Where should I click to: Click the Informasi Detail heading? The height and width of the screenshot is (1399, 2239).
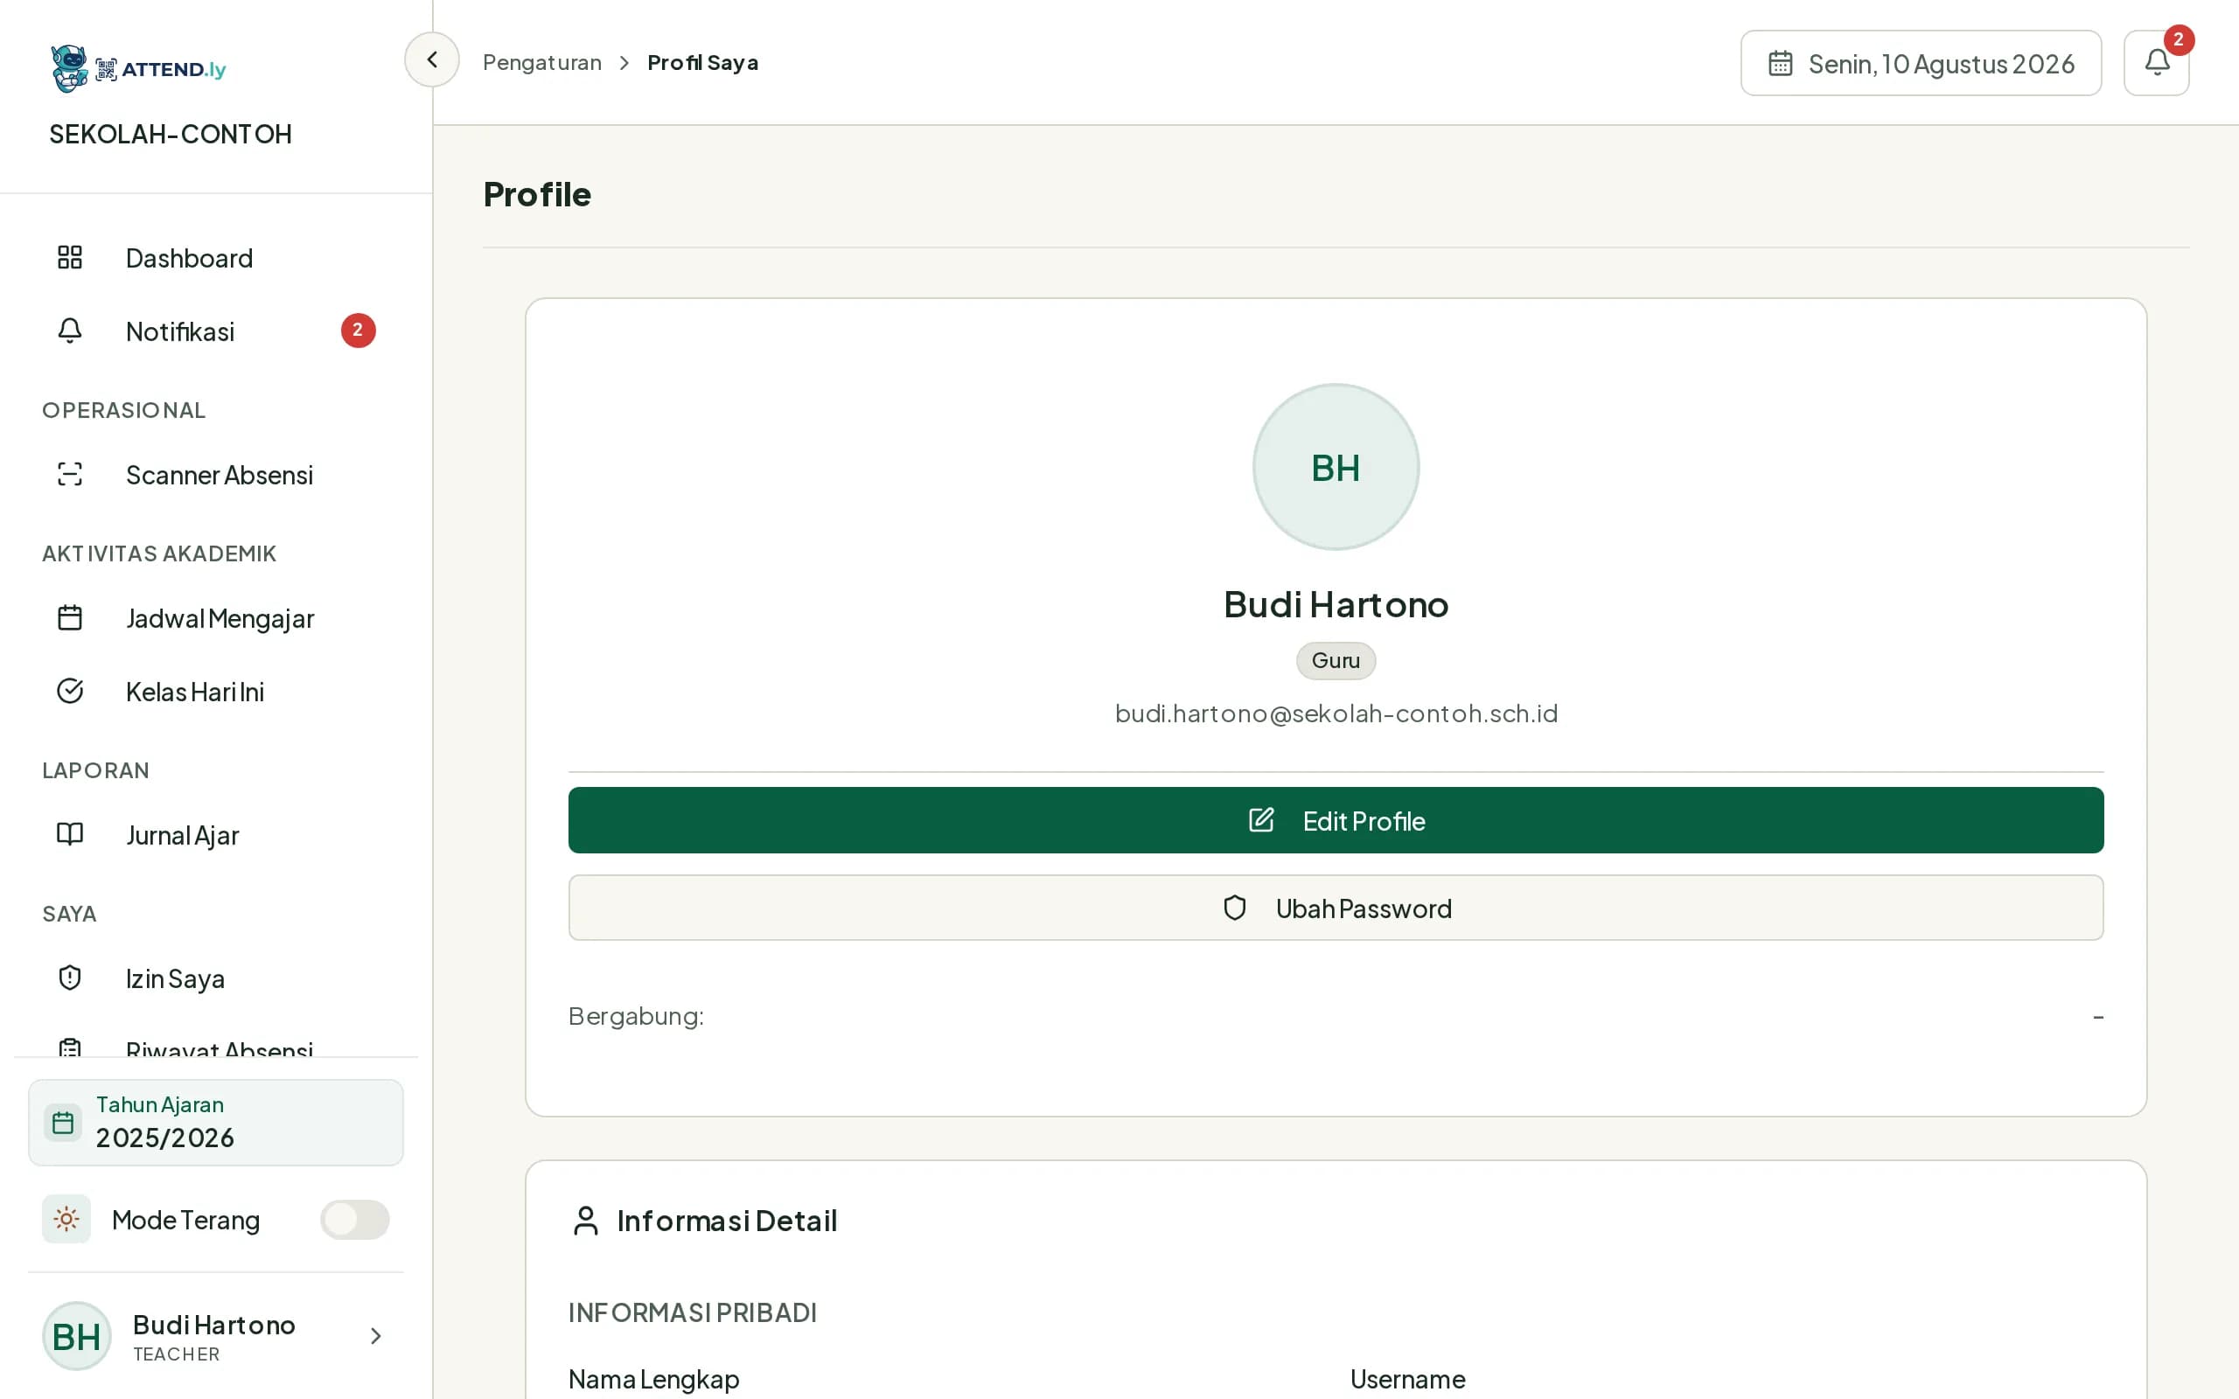click(726, 1221)
